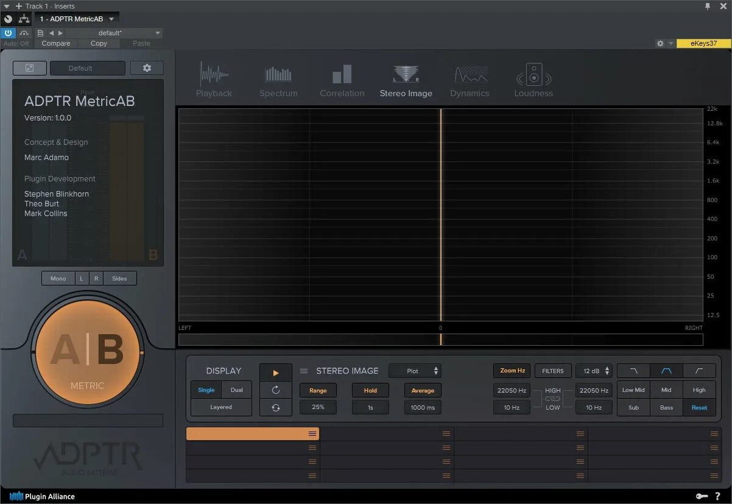The image size is (732, 504).
Task: Select the Sub band preset
Action: click(x=633, y=407)
